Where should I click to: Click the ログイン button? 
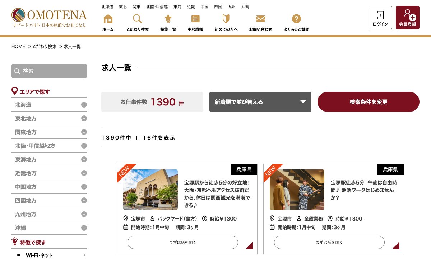coord(380,18)
